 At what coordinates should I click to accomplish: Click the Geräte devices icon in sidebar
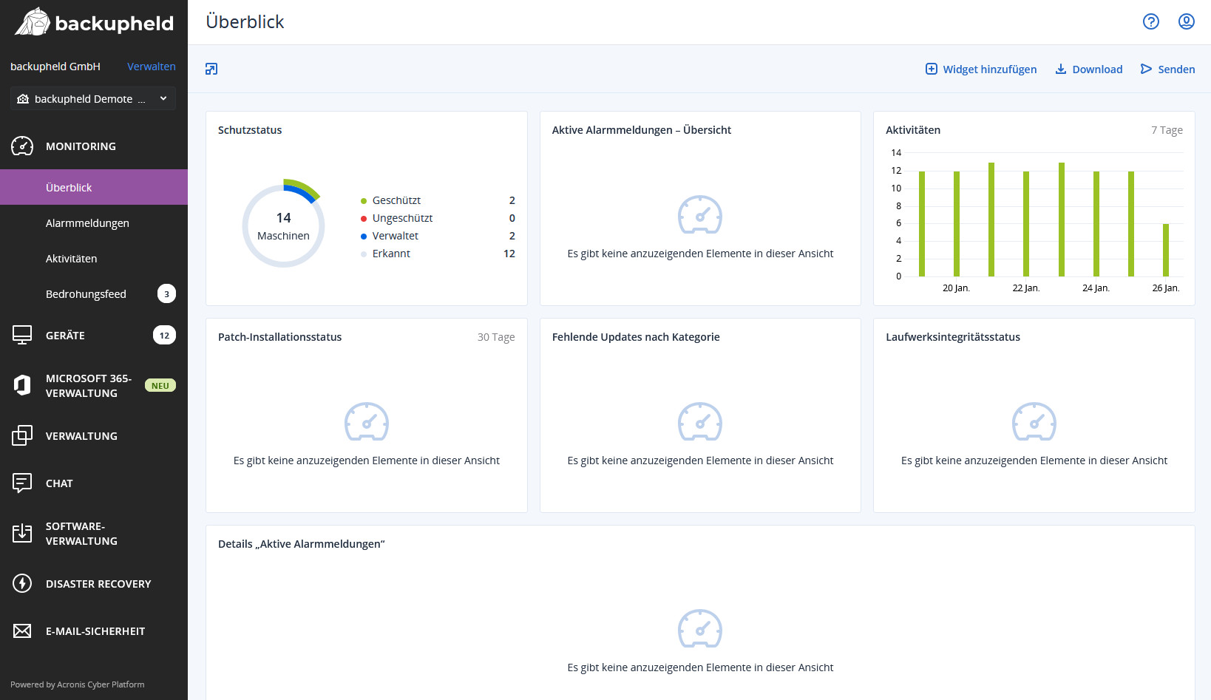(x=22, y=335)
